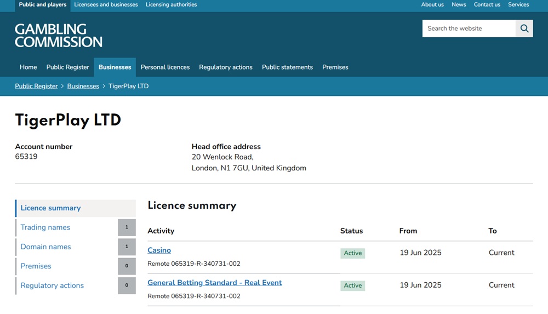Click Current value in the Casino row
The image size is (548, 314).
click(x=501, y=253)
